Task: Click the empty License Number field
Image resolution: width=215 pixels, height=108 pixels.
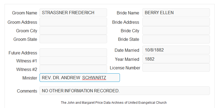Action: point(176,67)
